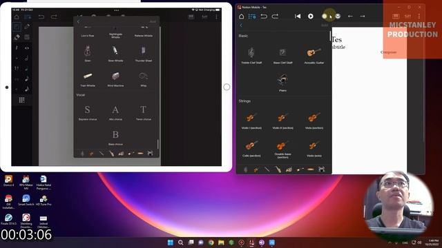Click the iPad popup scrollbar
The height and width of the screenshot is (248, 442).
coord(158,144)
